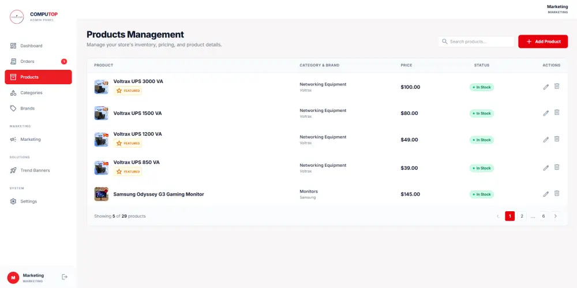Click the Trend Banners rocket icon
This screenshot has width=577, height=288.
[13, 170]
